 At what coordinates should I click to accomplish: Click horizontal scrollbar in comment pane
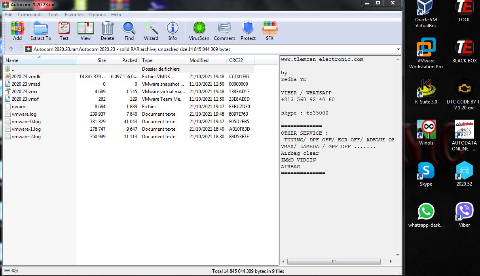point(333,262)
